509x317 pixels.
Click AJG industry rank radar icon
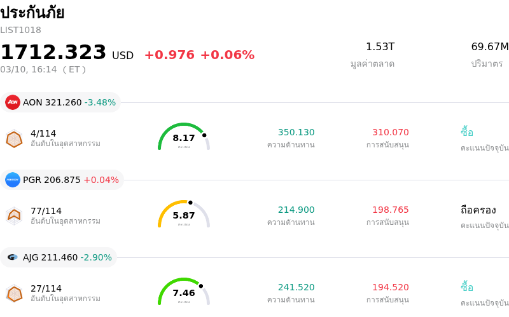[14, 293]
